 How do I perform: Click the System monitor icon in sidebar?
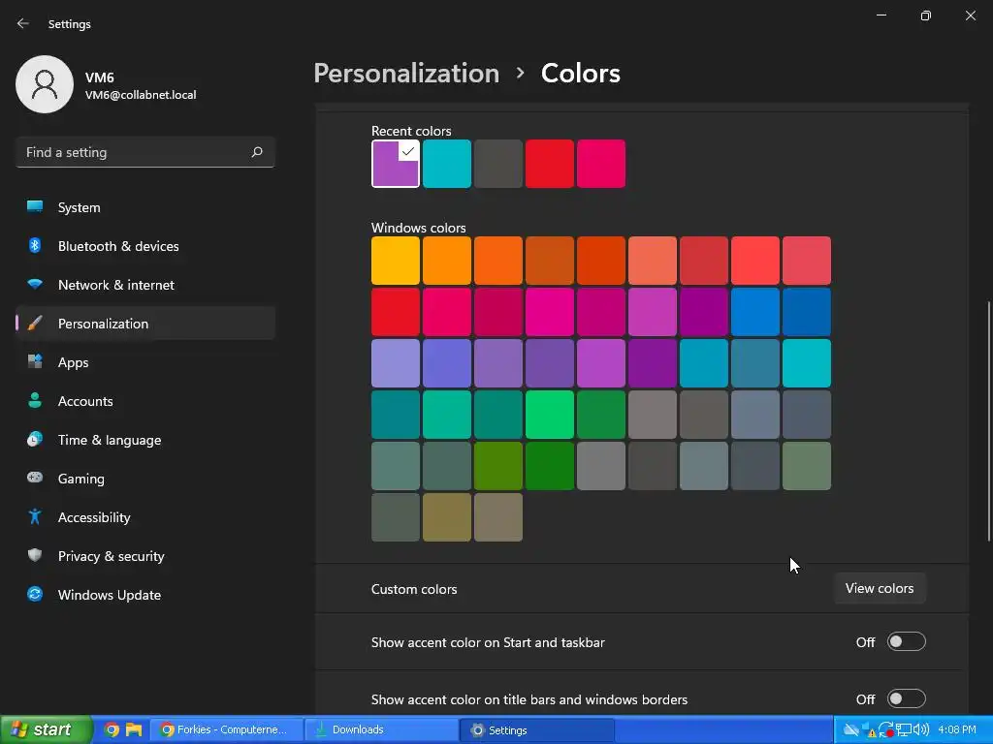(35, 206)
